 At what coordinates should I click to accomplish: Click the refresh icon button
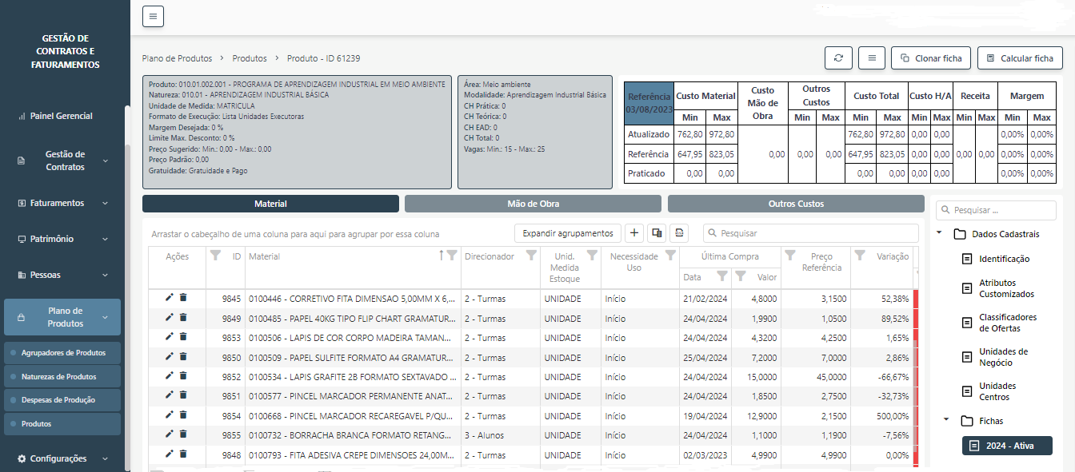(x=838, y=58)
